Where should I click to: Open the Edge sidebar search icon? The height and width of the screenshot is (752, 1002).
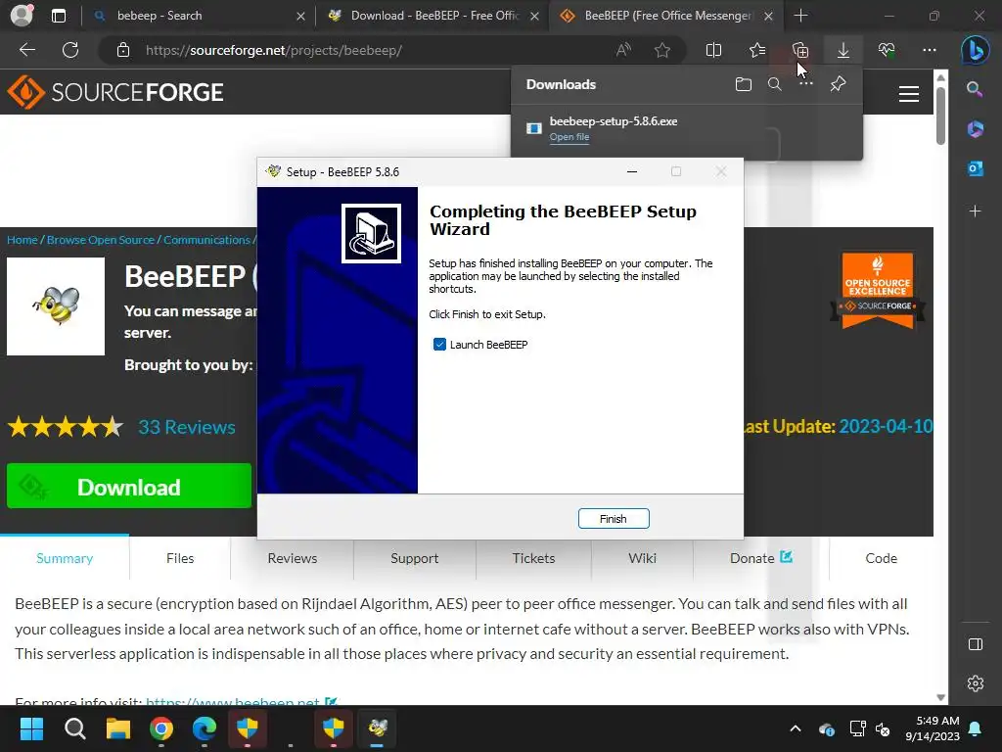[976, 89]
